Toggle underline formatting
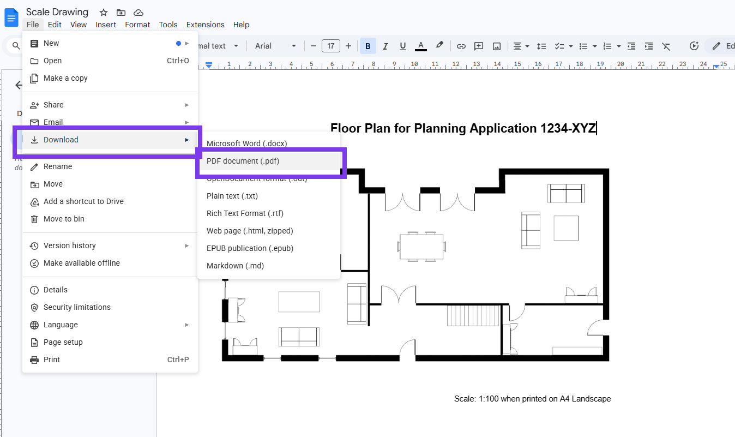Viewport: 735px width, 437px height. (x=402, y=46)
